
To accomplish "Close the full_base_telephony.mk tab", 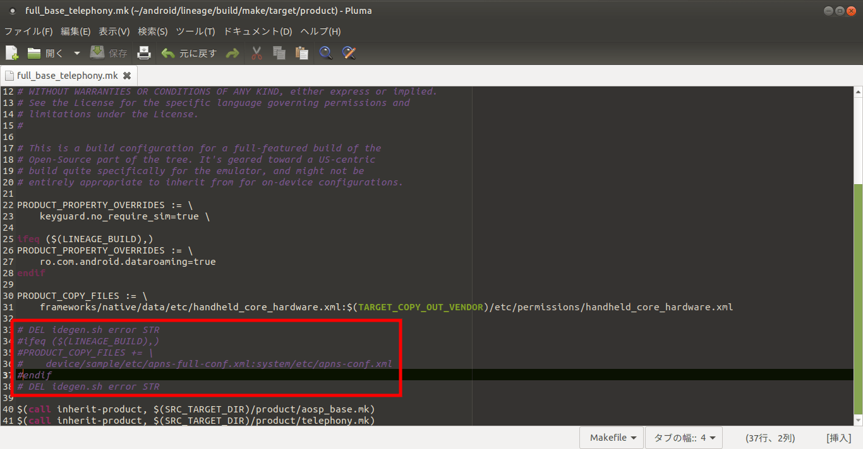I will (x=126, y=76).
